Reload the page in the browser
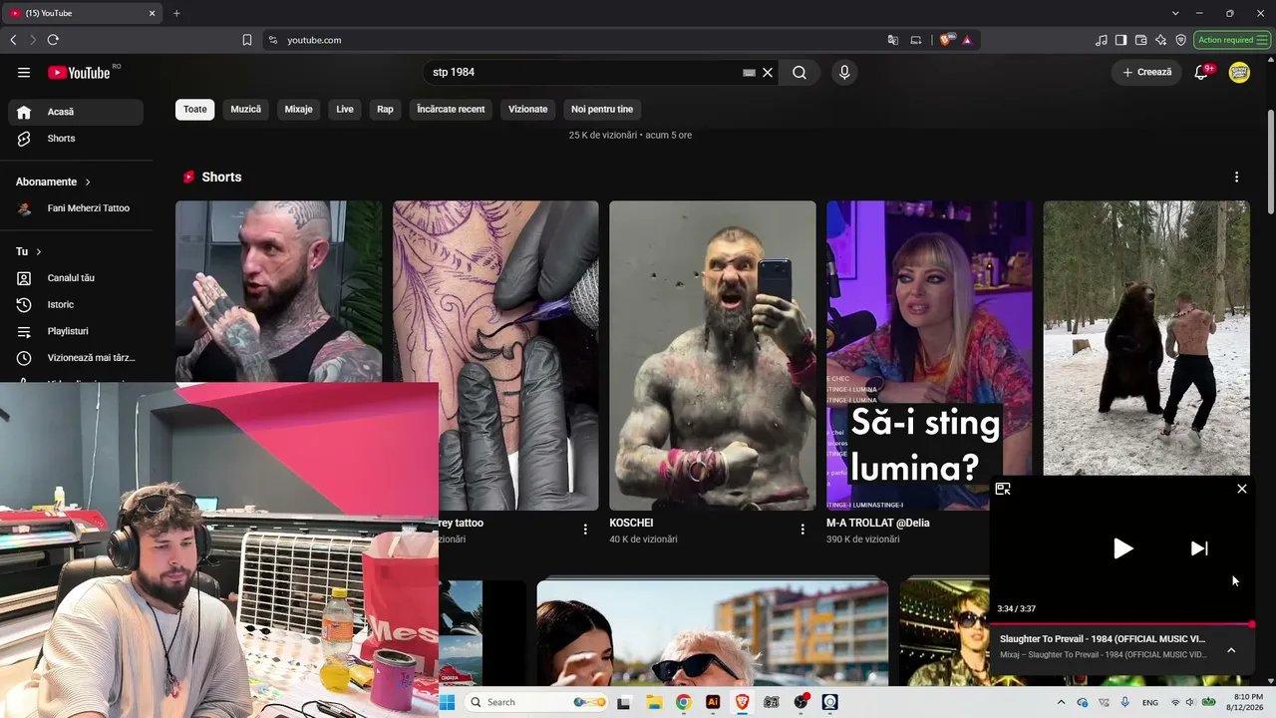Screen dimensions: 1276x718 [53, 40]
